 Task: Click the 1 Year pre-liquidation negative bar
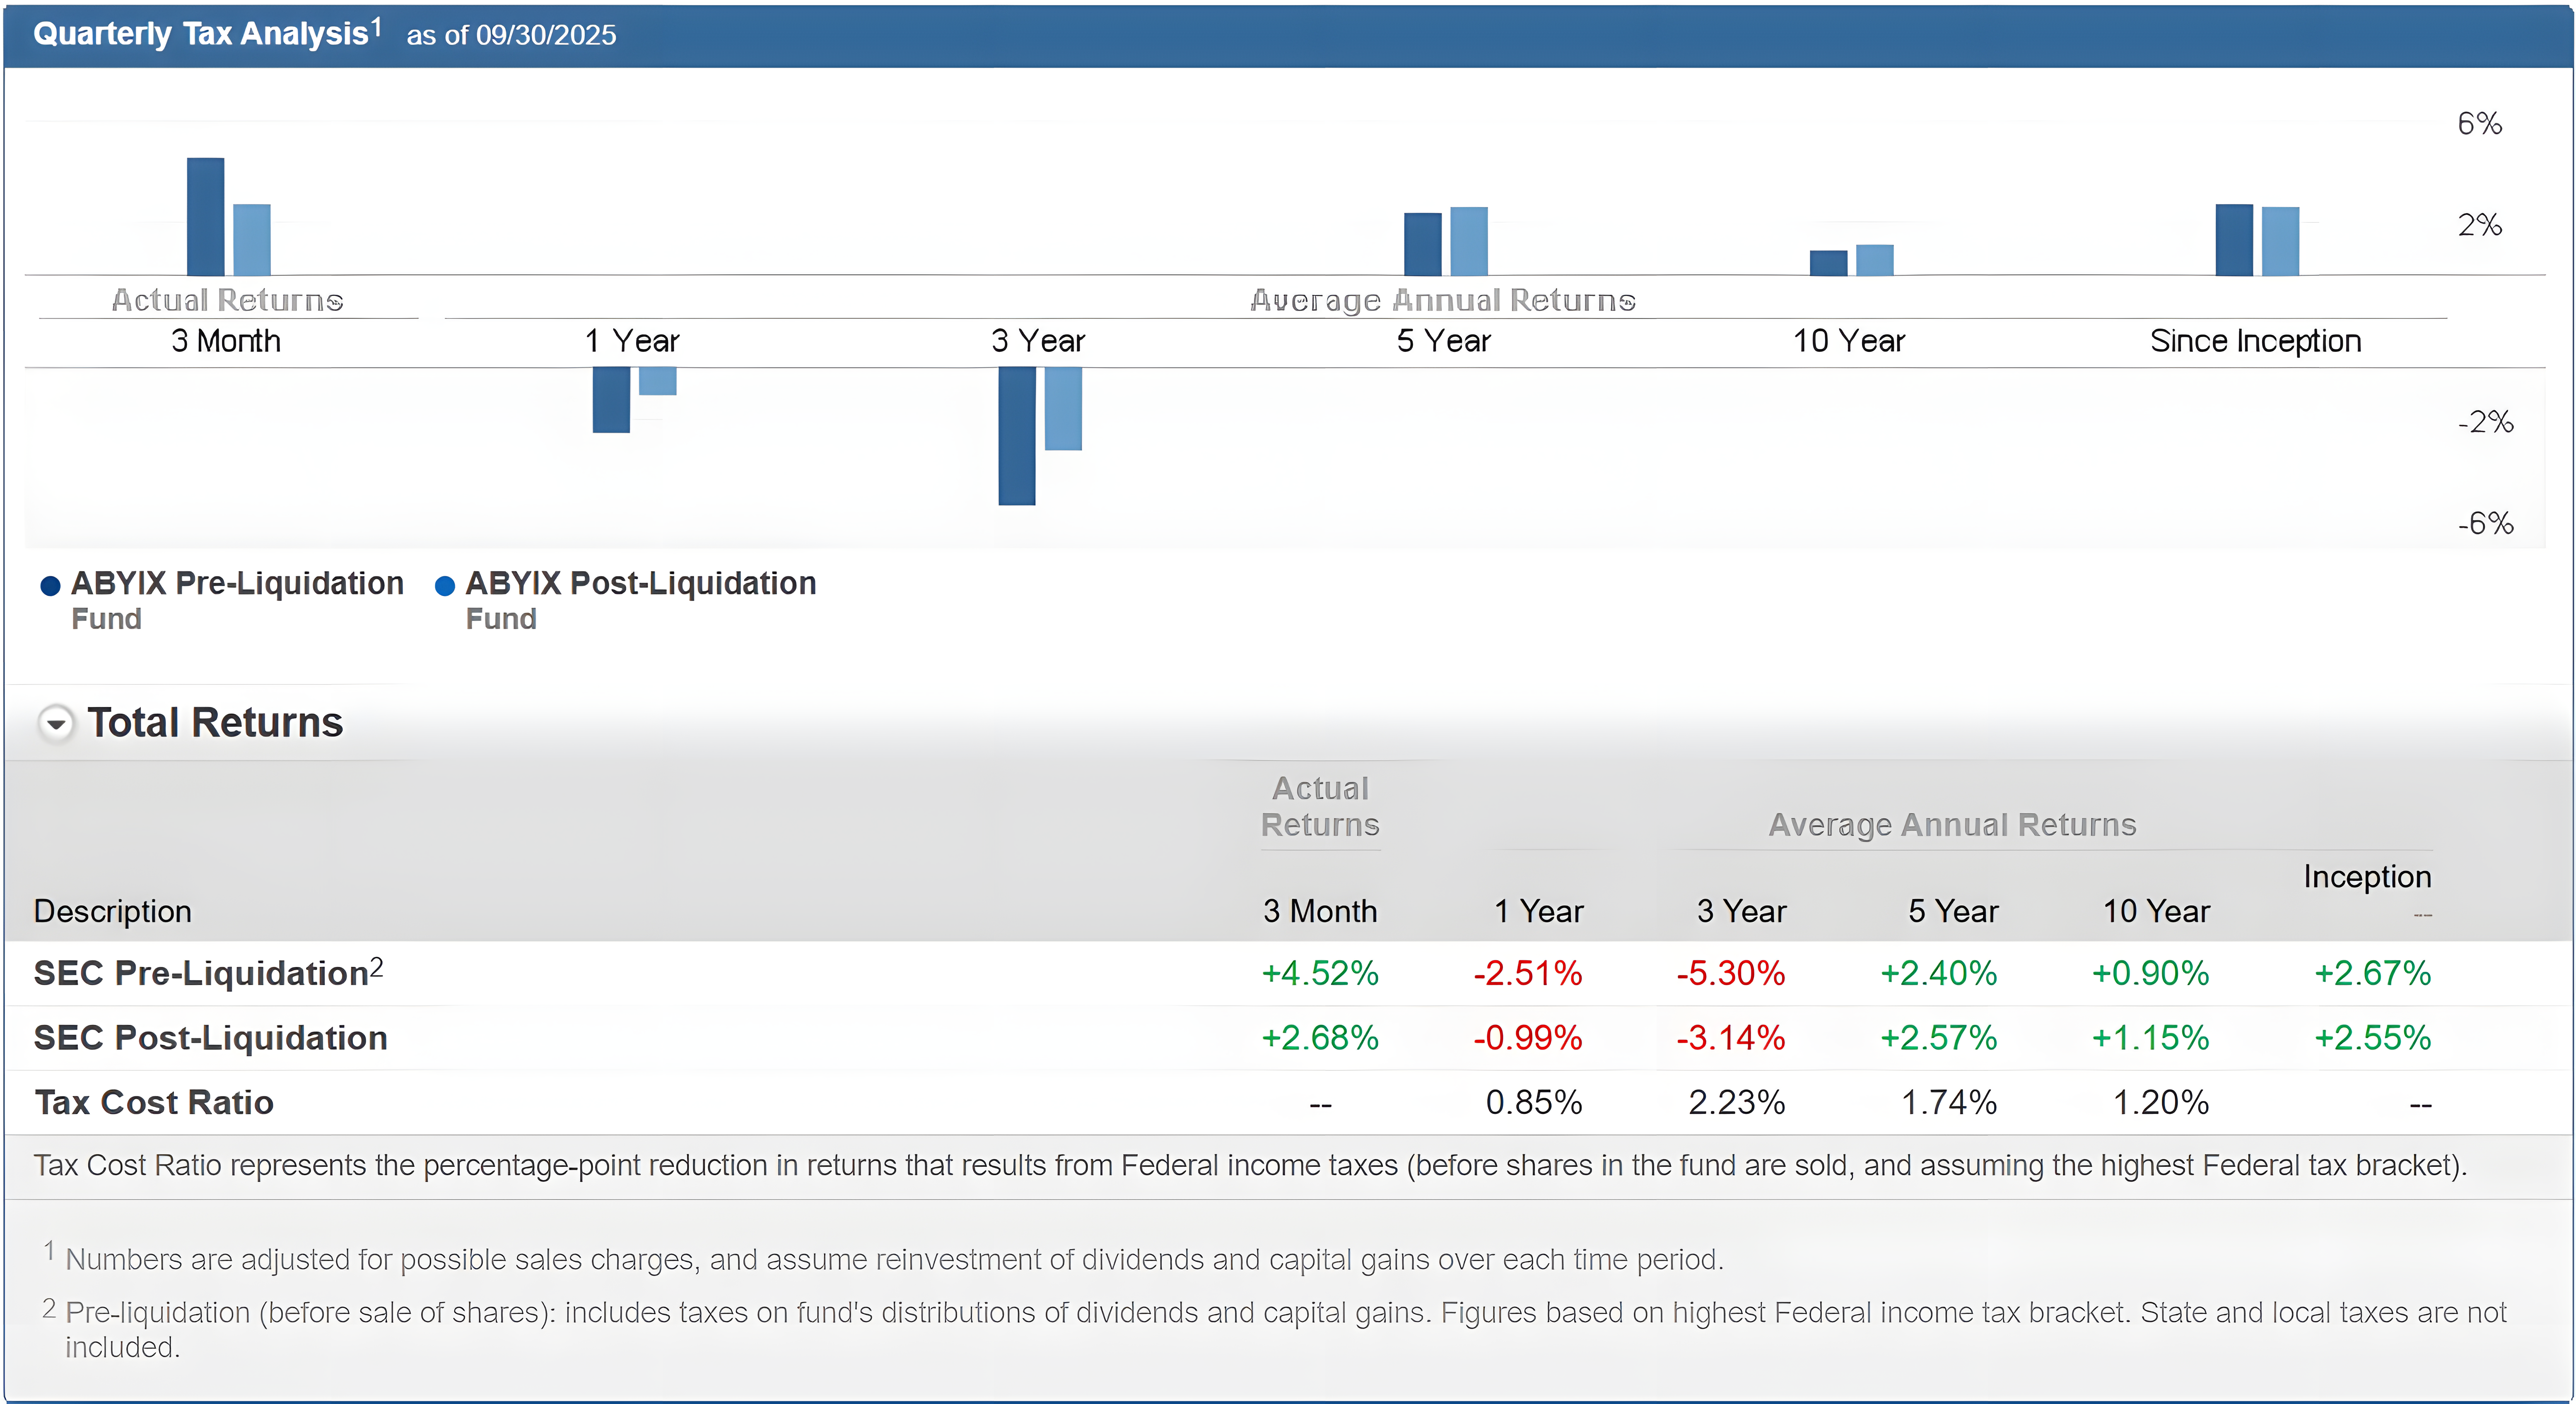tap(611, 400)
